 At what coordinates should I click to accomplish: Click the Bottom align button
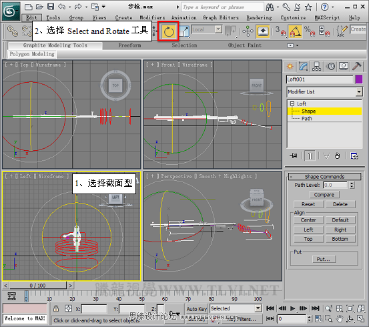click(340, 239)
